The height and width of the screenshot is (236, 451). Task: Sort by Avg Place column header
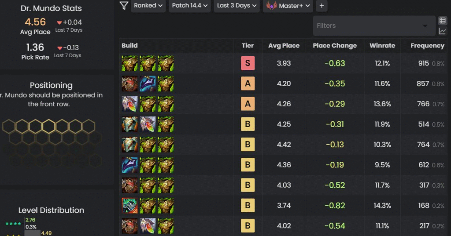tap(284, 46)
